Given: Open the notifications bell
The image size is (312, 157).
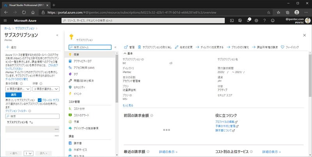Looking at the screenshot, I should point(248,21).
